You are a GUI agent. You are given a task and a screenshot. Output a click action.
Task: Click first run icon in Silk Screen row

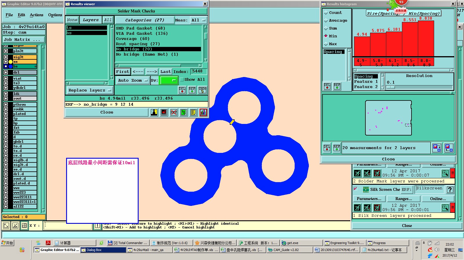(x=358, y=208)
